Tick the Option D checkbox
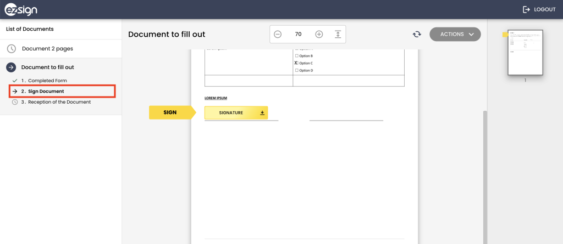This screenshot has width=563, height=244. pyautogui.click(x=297, y=70)
